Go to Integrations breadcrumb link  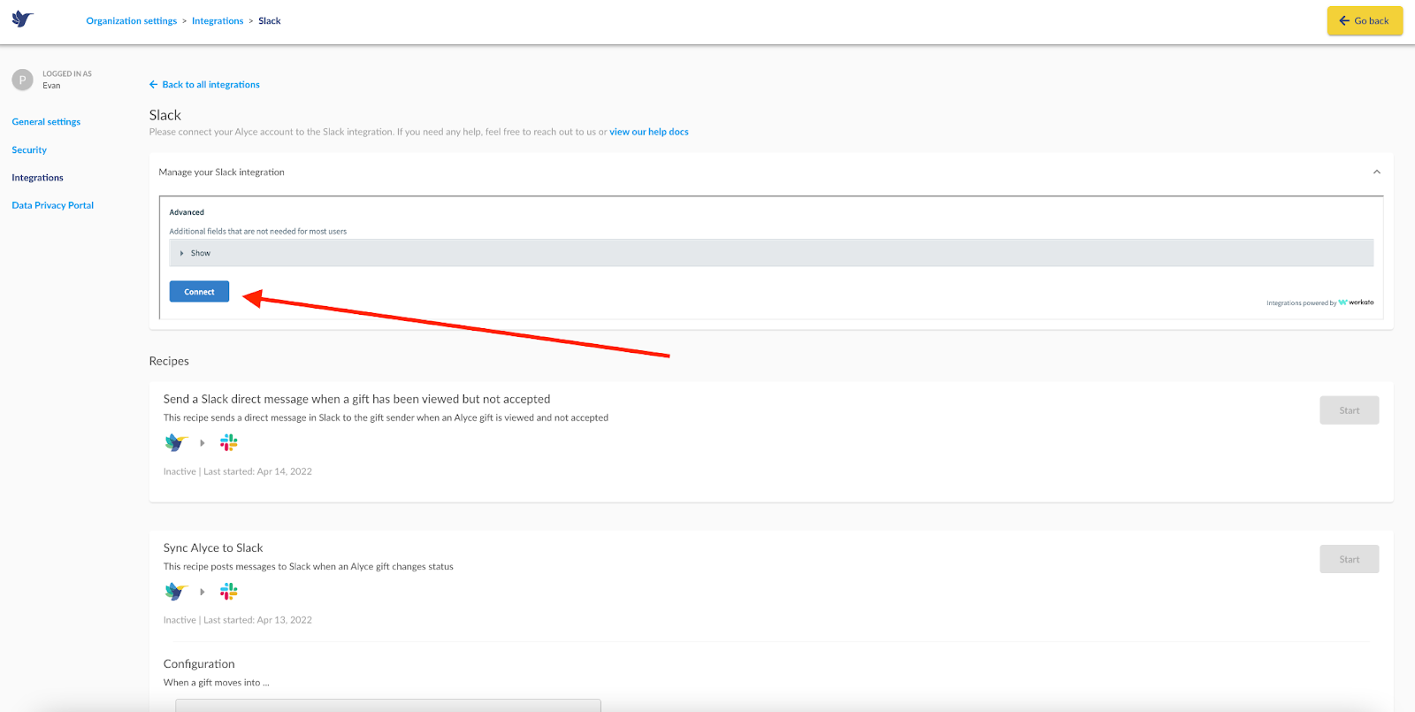point(218,21)
